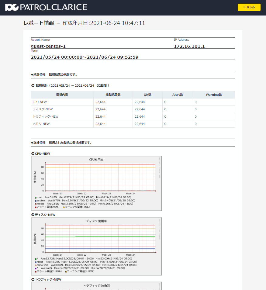Click the green user legend swatch in CPU graph

coord(36,198)
